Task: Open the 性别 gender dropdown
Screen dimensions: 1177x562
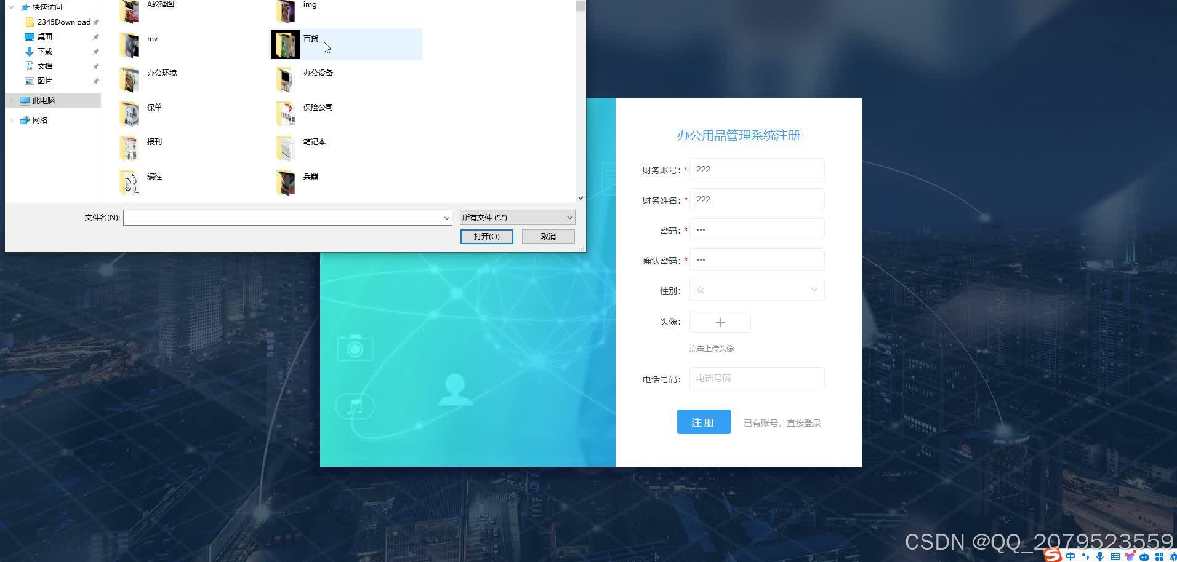Action: click(757, 290)
